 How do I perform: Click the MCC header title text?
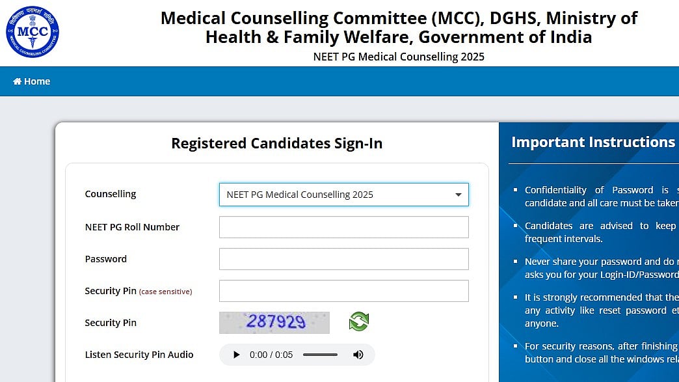pyautogui.click(x=399, y=27)
